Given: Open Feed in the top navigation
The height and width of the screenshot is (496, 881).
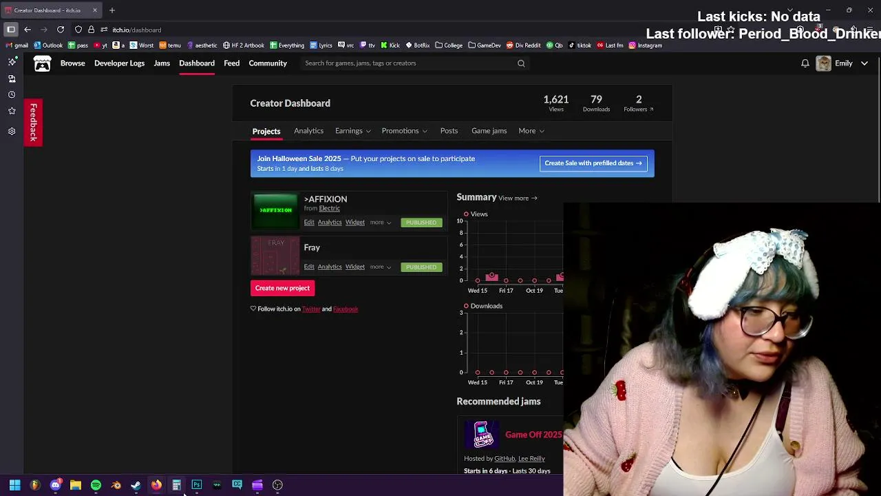Looking at the screenshot, I should 231,63.
